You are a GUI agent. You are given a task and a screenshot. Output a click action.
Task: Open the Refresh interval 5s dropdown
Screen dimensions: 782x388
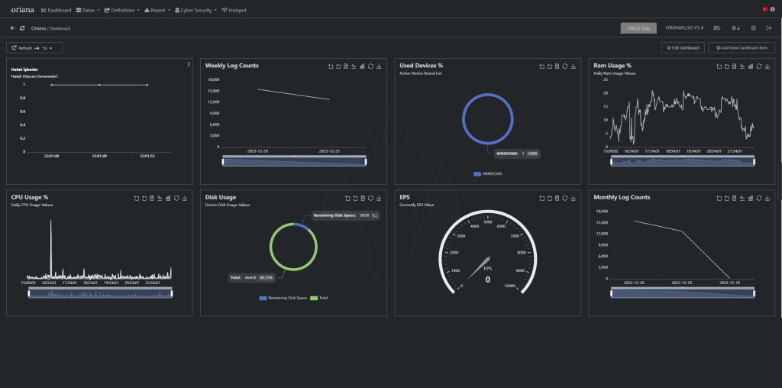(x=47, y=47)
